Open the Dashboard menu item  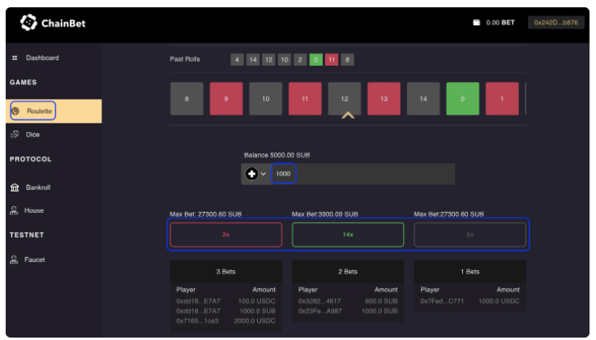42,58
